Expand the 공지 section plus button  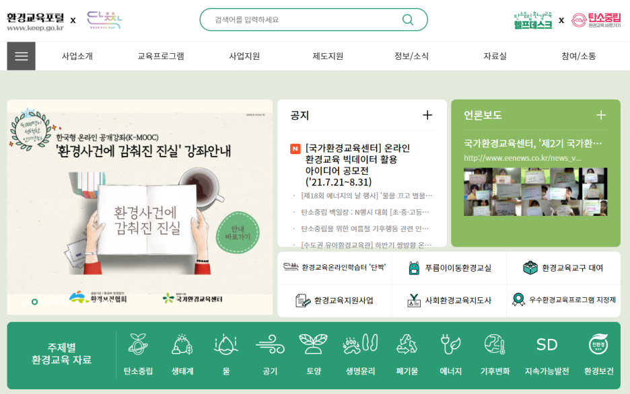(427, 115)
